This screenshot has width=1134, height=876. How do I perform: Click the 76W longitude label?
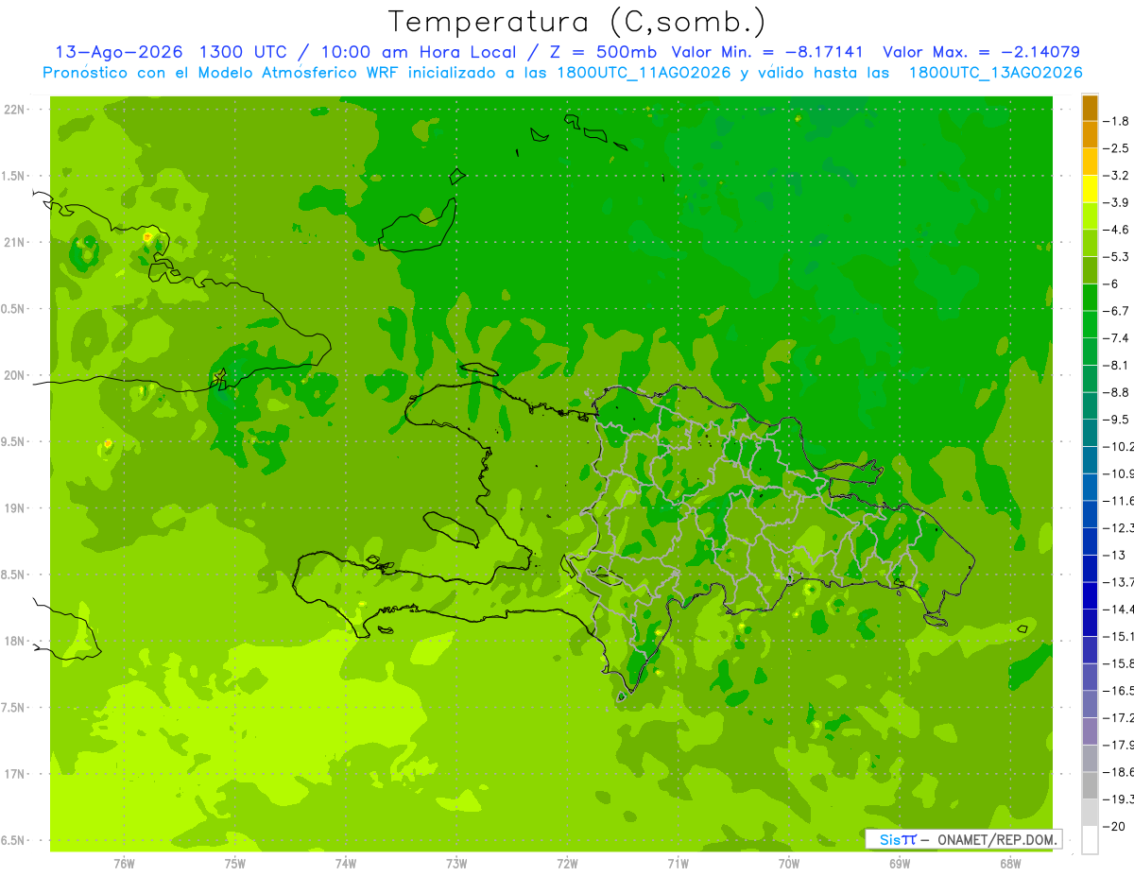[124, 863]
